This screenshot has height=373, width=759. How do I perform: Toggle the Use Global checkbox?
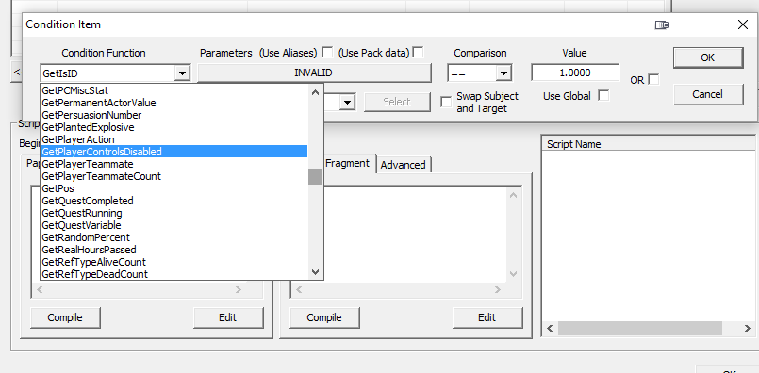pyautogui.click(x=603, y=96)
